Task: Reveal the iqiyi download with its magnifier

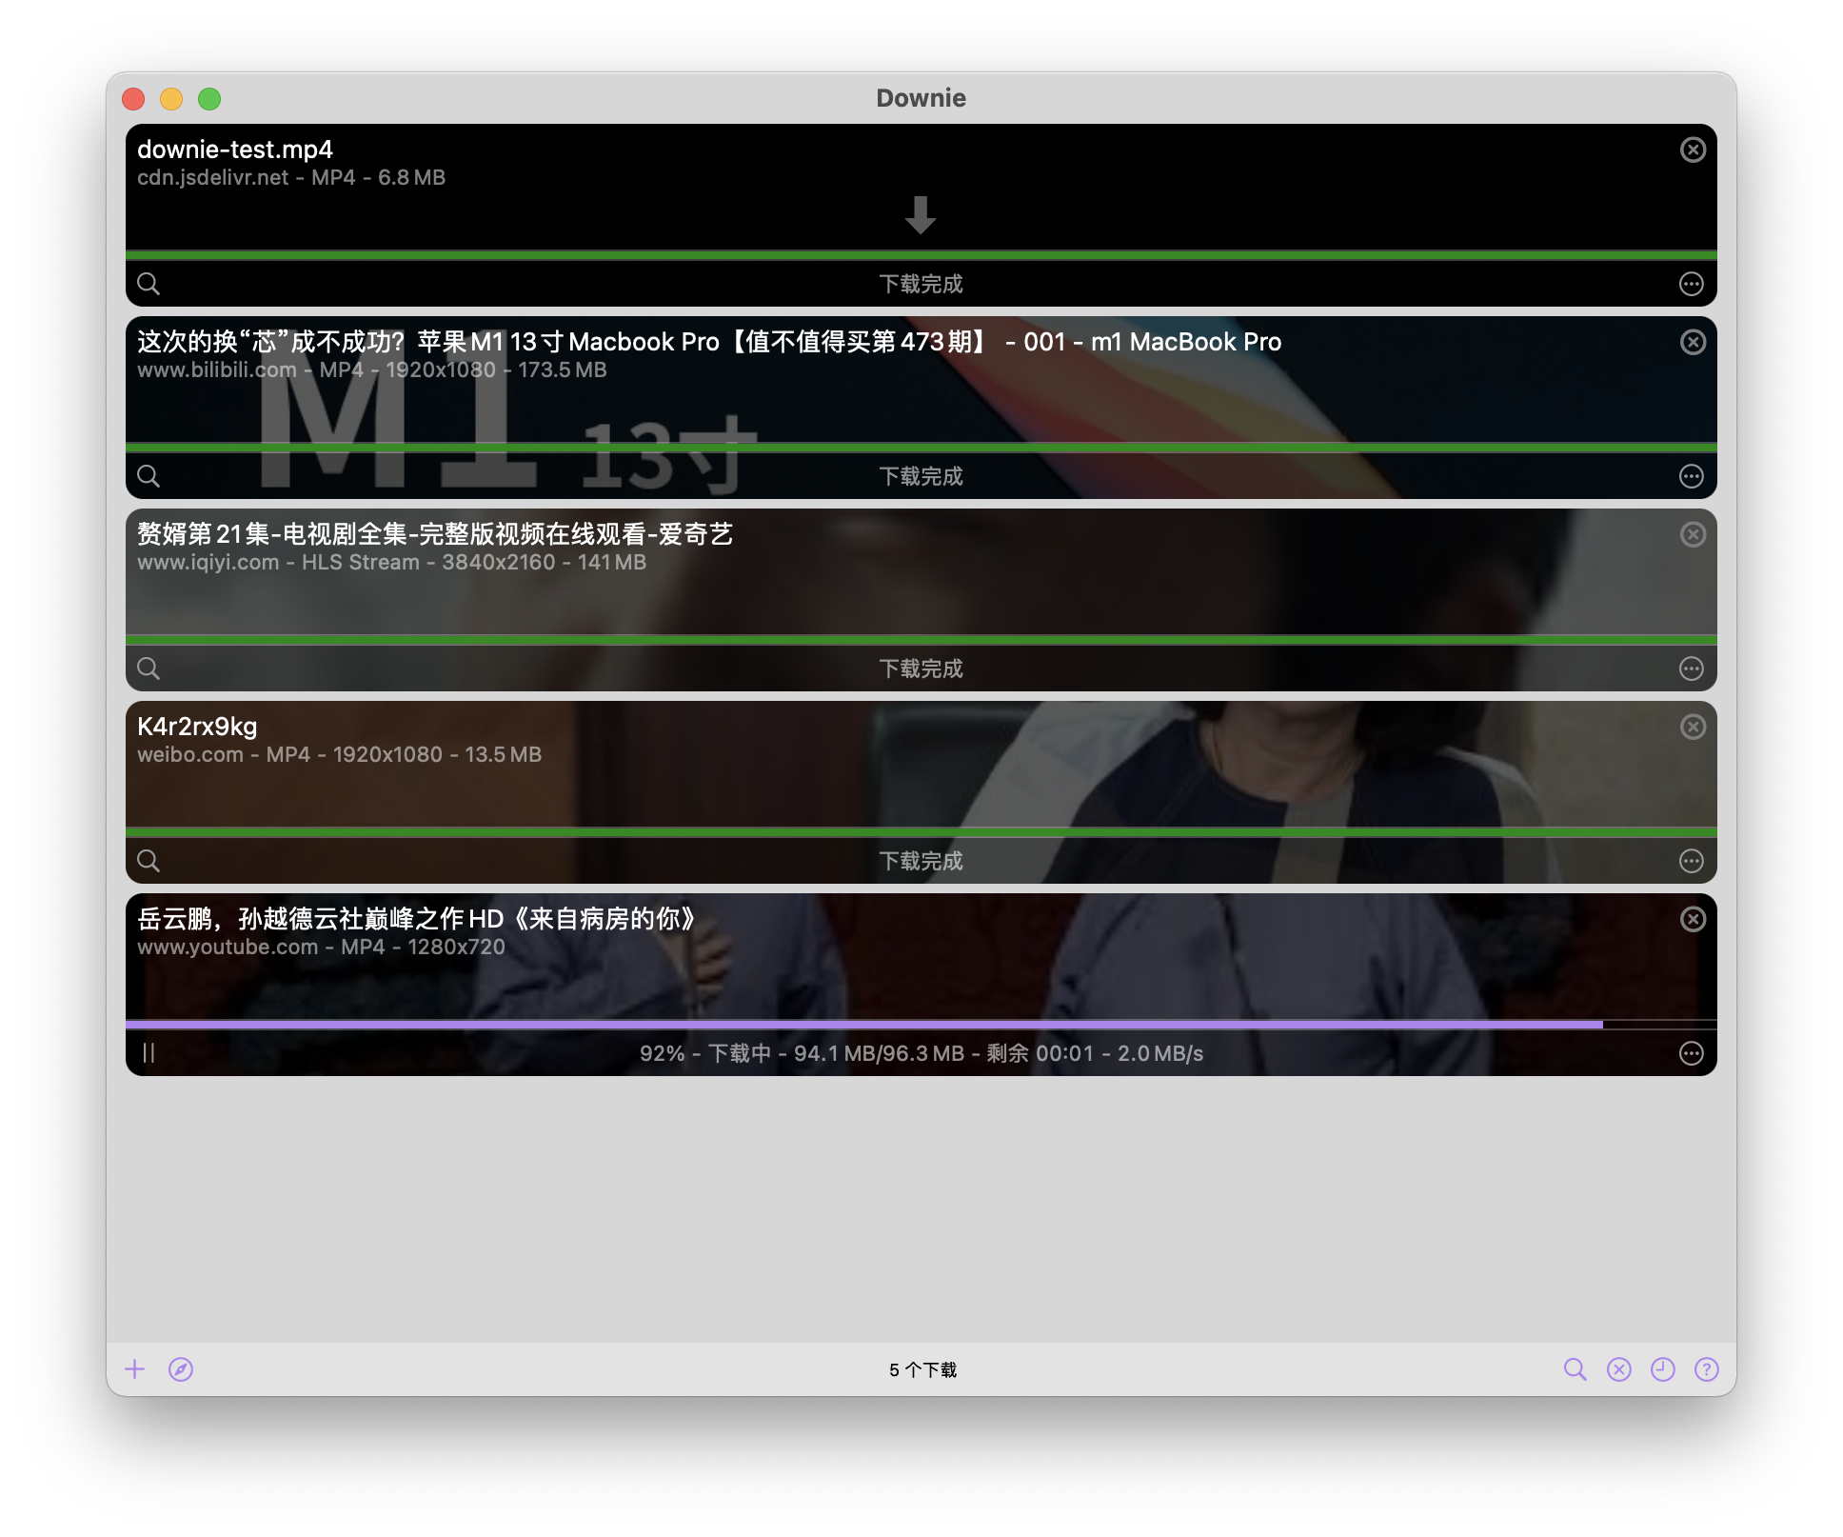Action: click(x=149, y=669)
